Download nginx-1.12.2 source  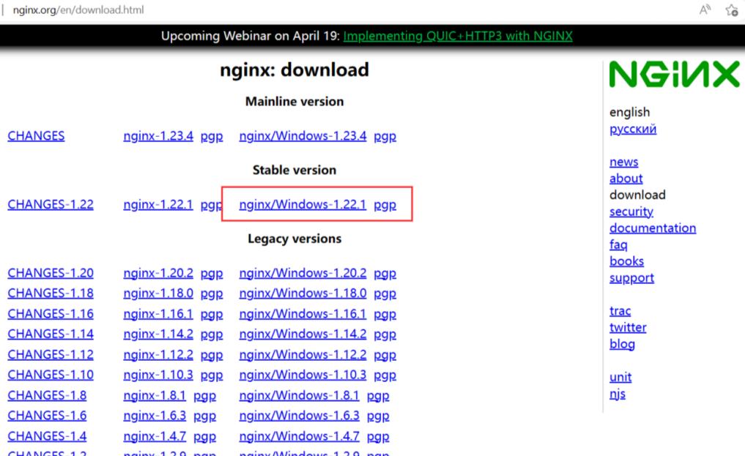click(158, 355)
